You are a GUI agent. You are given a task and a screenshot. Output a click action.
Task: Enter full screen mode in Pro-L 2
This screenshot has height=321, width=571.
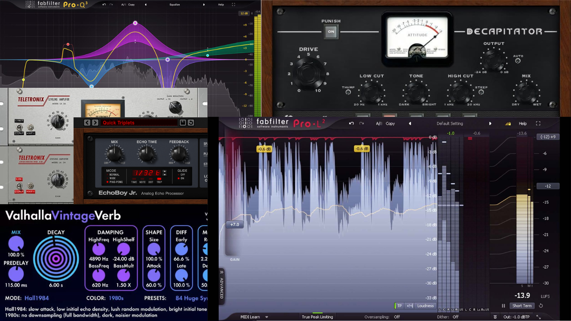tap(538, 123)
